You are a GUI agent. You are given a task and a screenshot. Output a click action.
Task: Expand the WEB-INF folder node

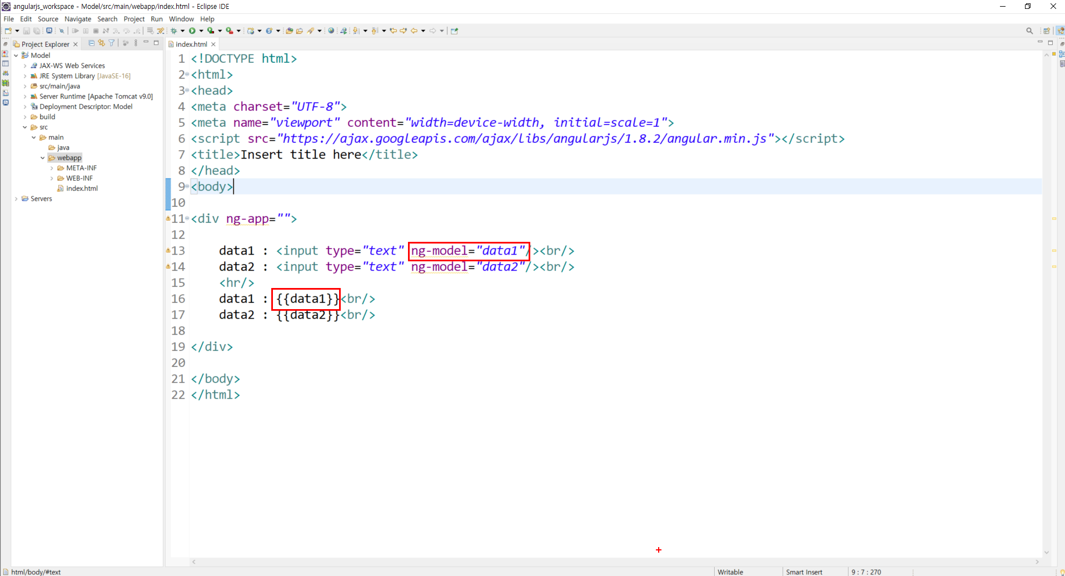52,178
